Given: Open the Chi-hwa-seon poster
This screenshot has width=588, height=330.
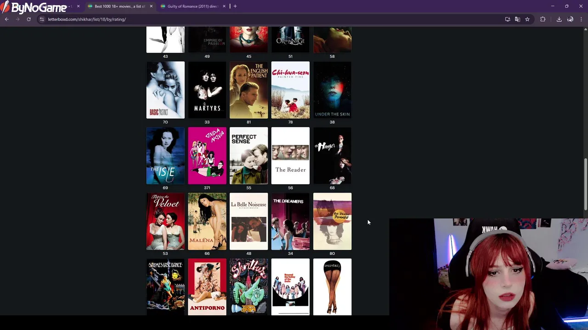Looking at the screenshot, I should coord(290,90).
